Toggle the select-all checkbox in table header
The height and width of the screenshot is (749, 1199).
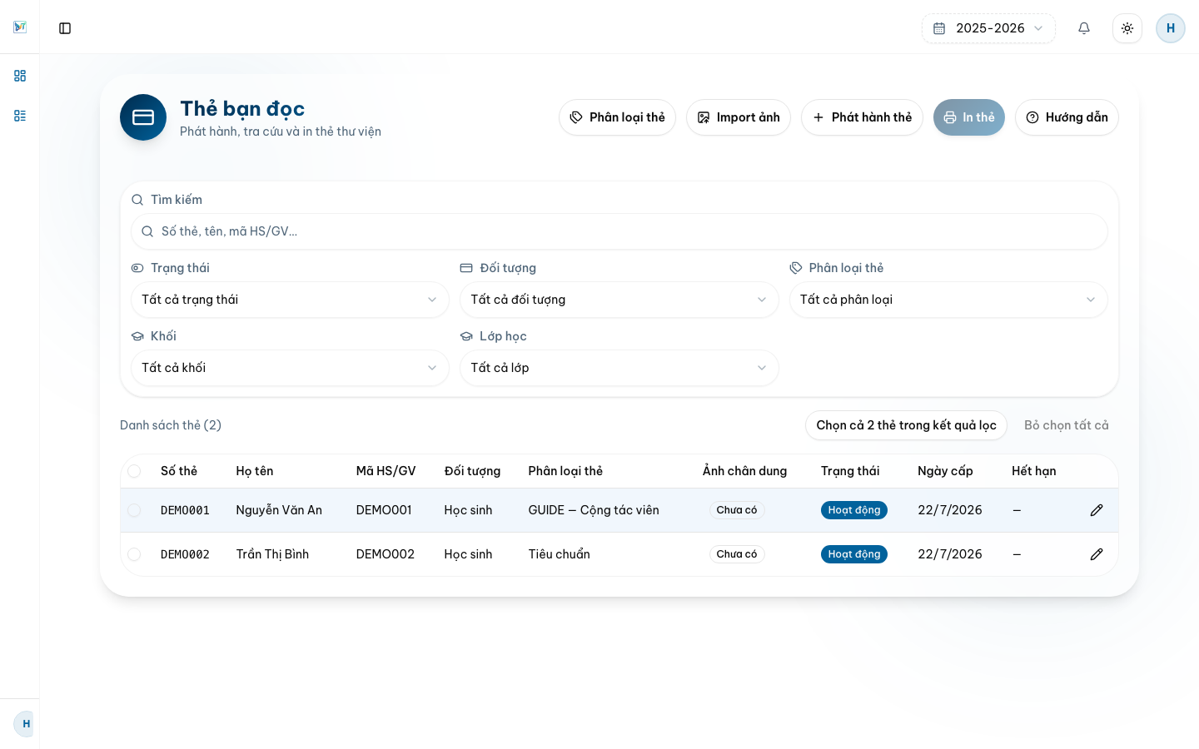[134, 471]
